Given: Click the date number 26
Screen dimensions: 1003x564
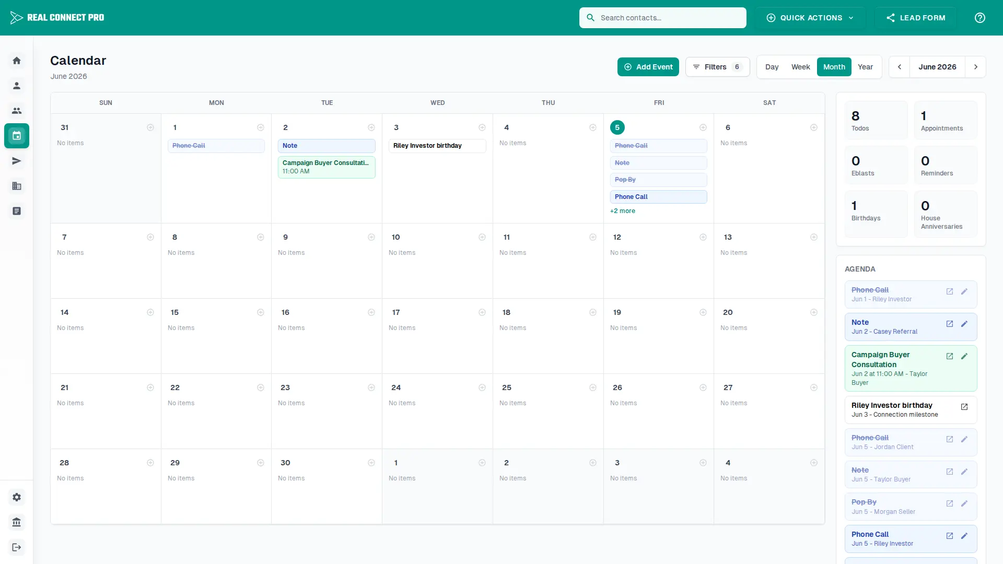Looking at the screenshot, I should click(617, 387).
